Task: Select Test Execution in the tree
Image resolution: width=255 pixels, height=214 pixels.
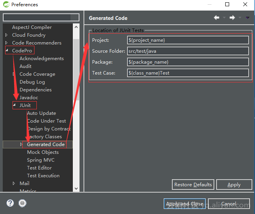Action: click(43, 176)
